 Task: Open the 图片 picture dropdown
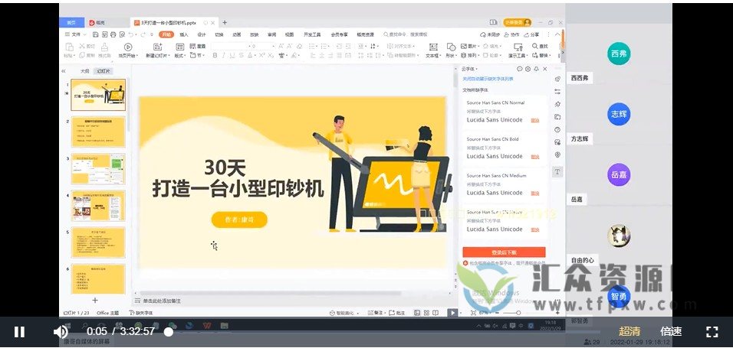(470, 46)
